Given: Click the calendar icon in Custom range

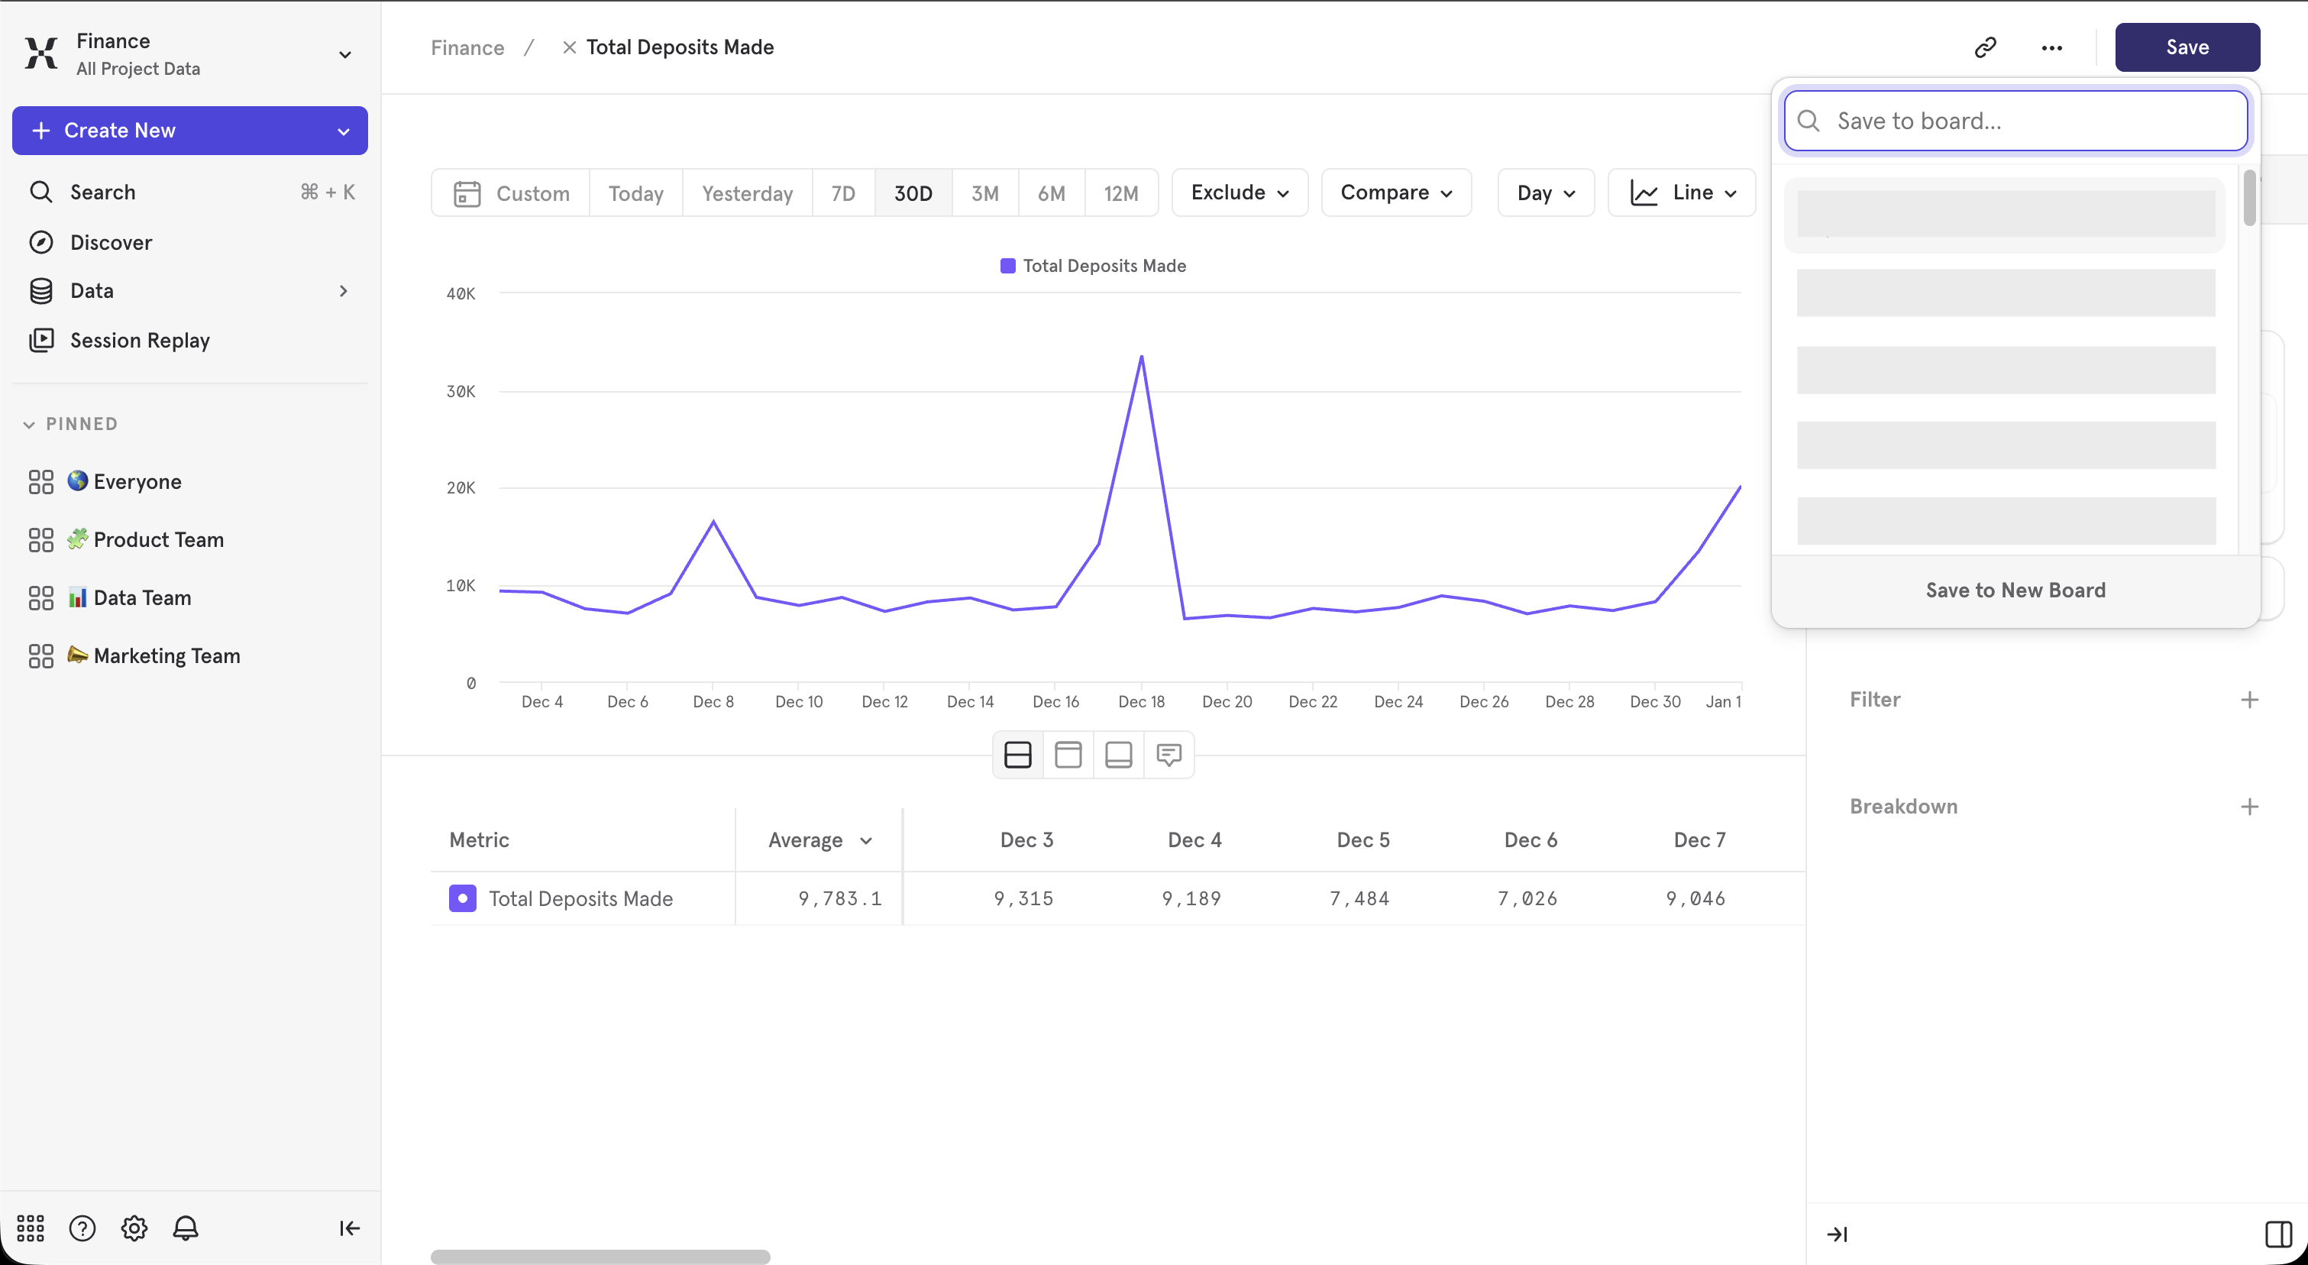Looking at the screenshot, I should [467, 193].
